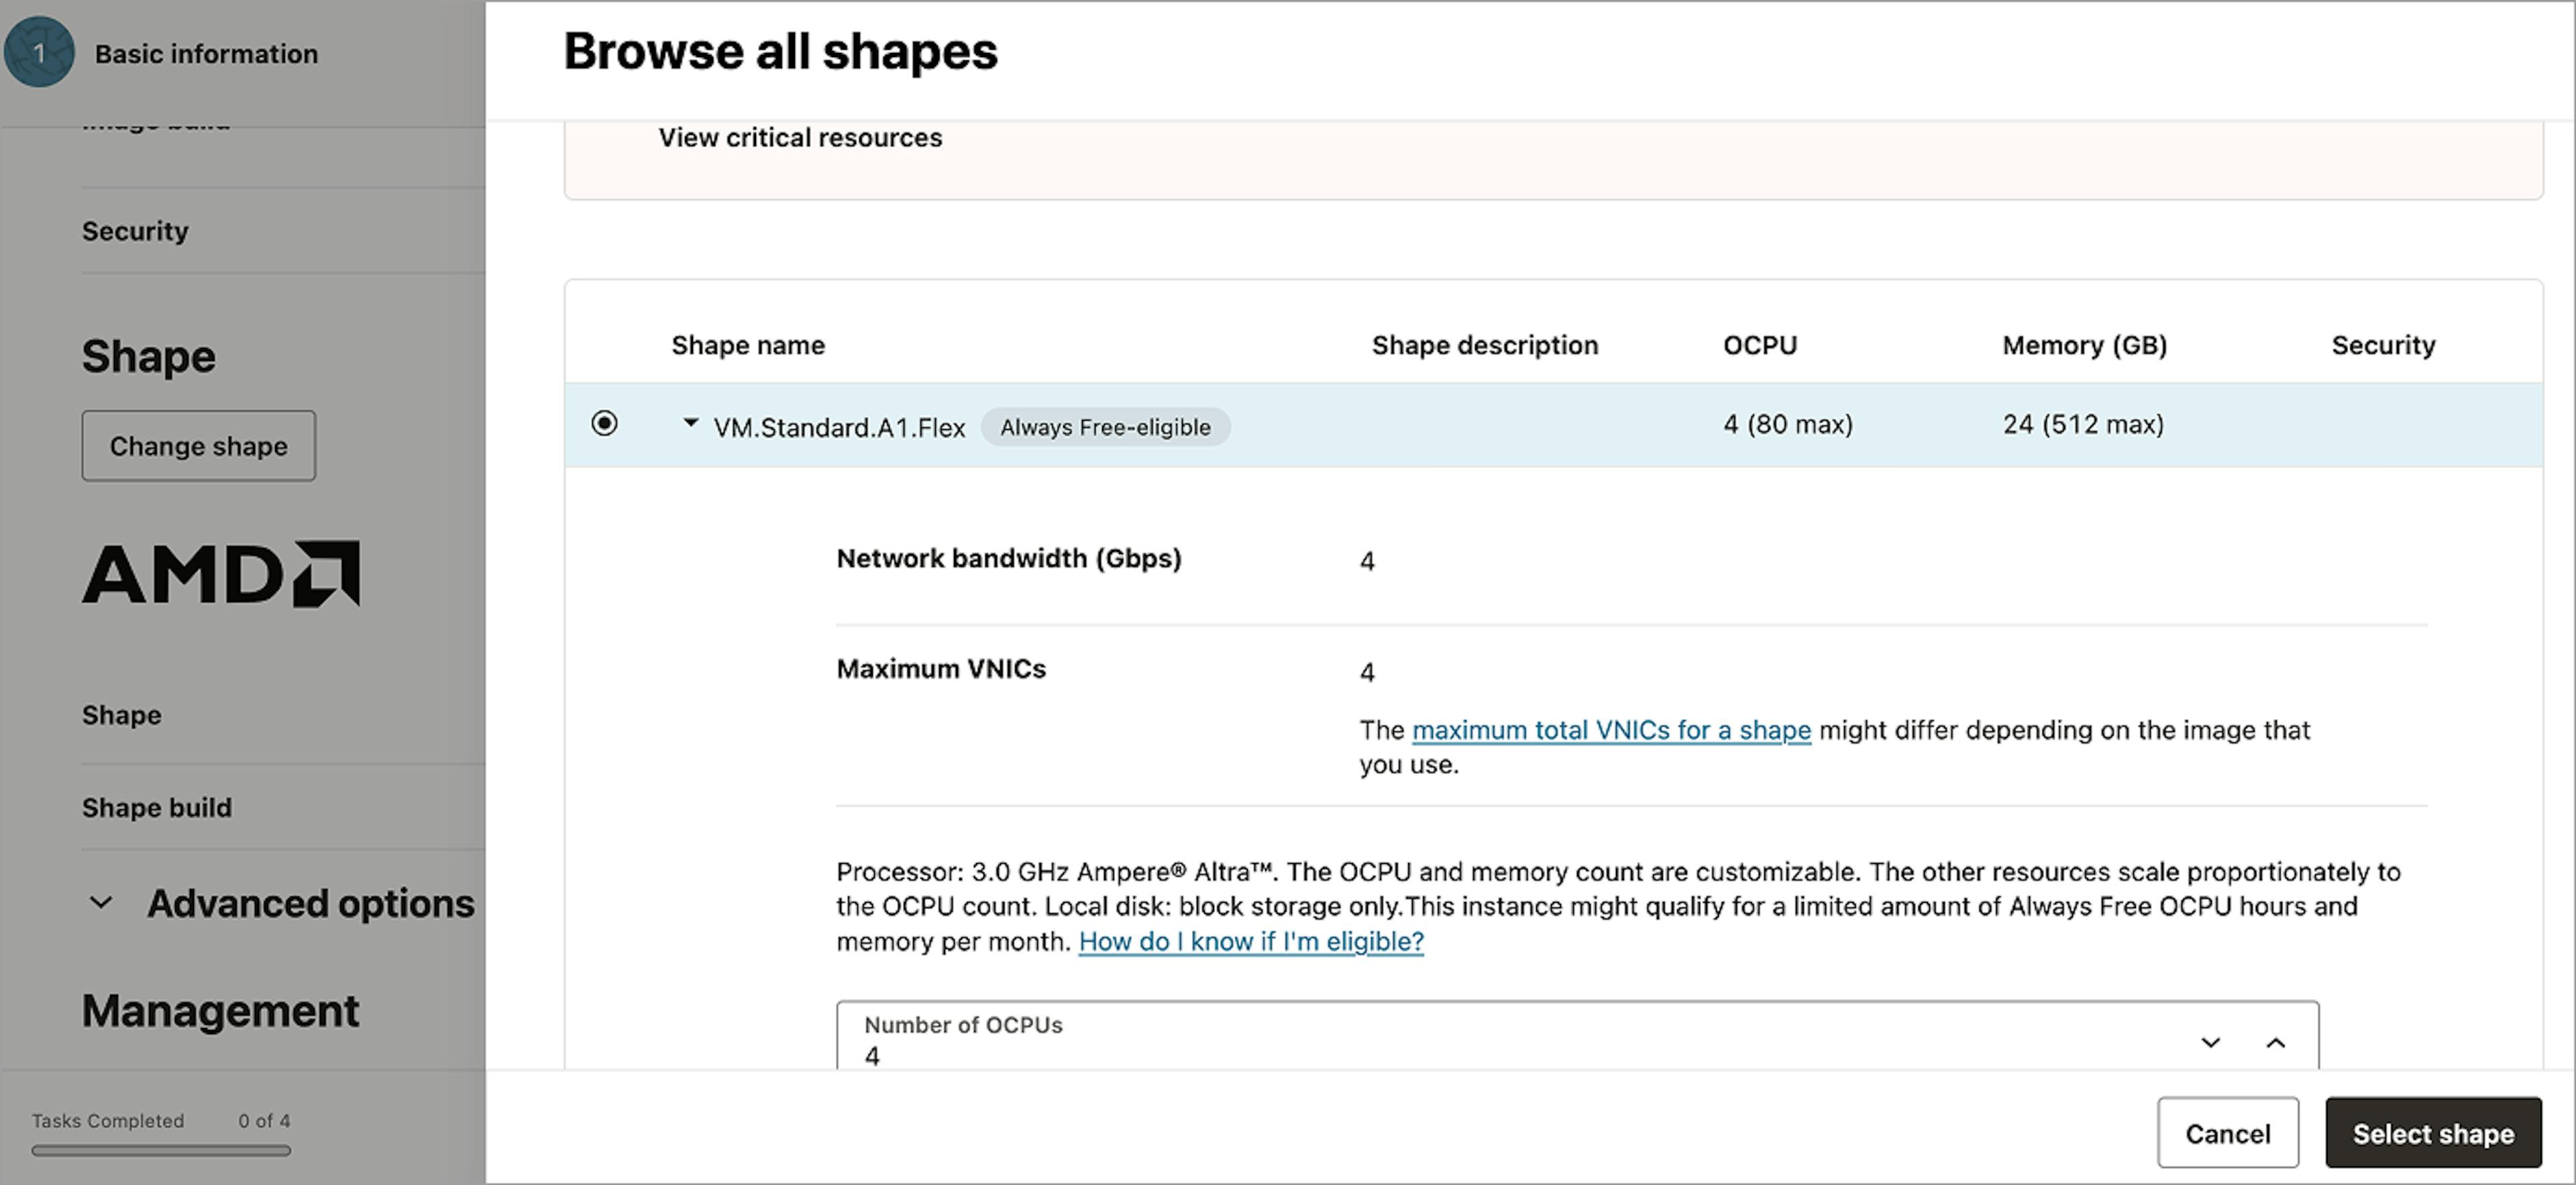Decrease Number of OCPUs with down chevron
Screen dimensions: 2576x1185
pyautogui.click(x=2210, y=1042)
